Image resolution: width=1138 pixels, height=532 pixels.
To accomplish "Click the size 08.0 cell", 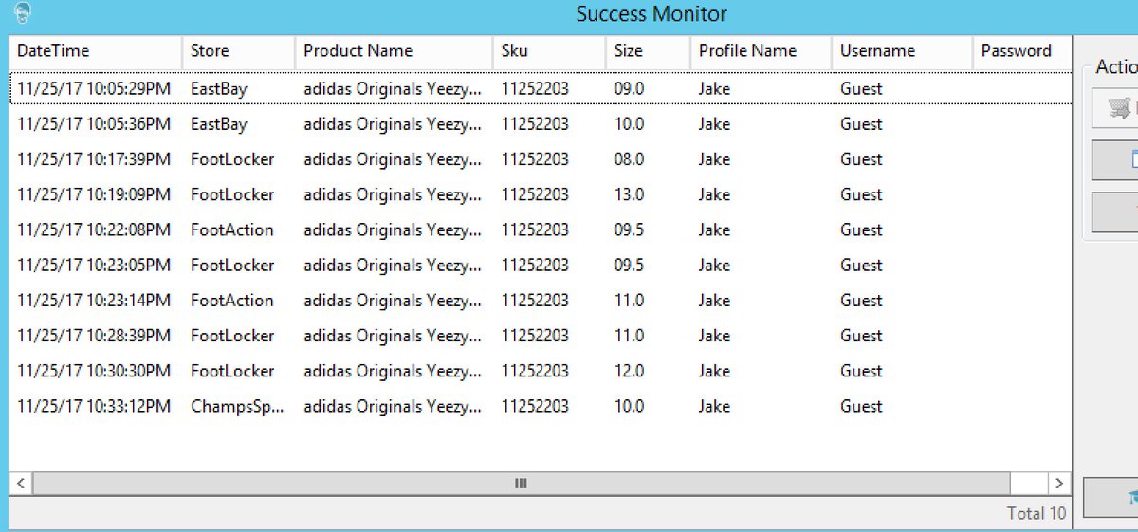I will (x=629, y=159).
